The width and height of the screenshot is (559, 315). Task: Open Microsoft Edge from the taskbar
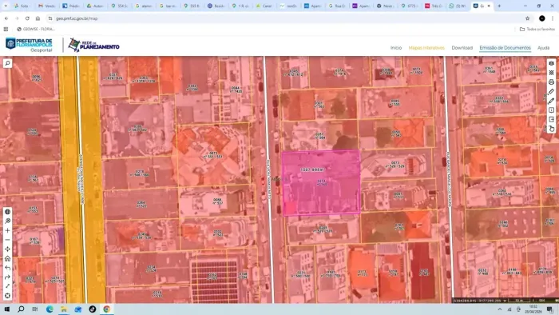click(50, 309)
